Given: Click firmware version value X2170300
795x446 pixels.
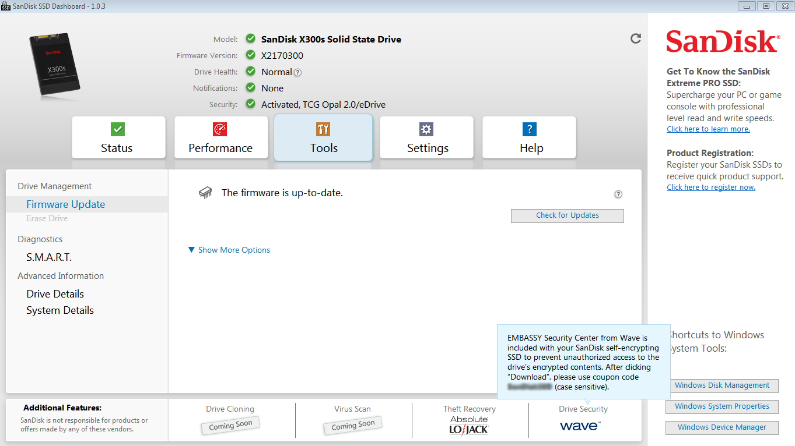Looking at the screenshot, I should [282, 56].
